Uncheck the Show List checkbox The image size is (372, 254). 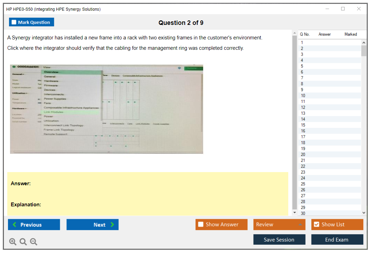click(x=316, y=225)
